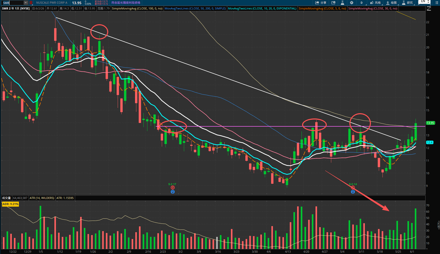Open the Share (分享) menu
Screen dimensions: 440x254
click(320, 3)
